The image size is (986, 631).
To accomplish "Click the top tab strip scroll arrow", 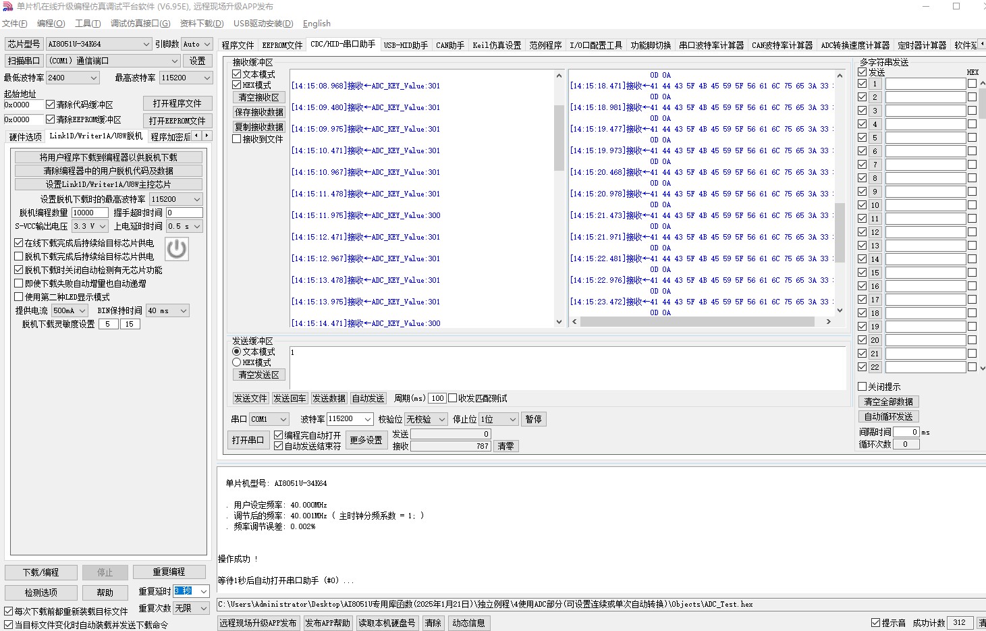I will (982, 44).
